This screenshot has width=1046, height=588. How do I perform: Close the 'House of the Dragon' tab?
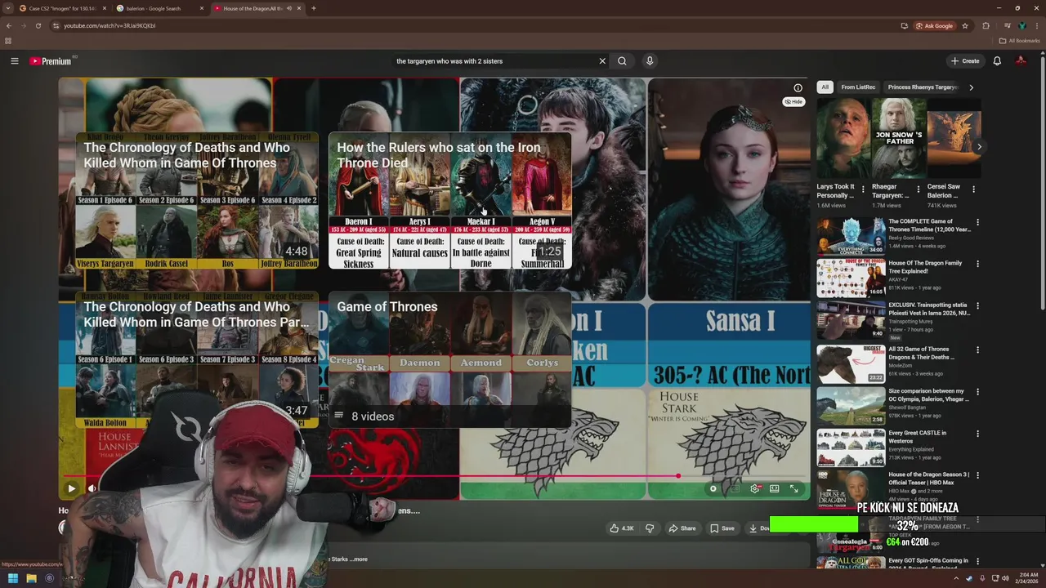tap(298, 8)
